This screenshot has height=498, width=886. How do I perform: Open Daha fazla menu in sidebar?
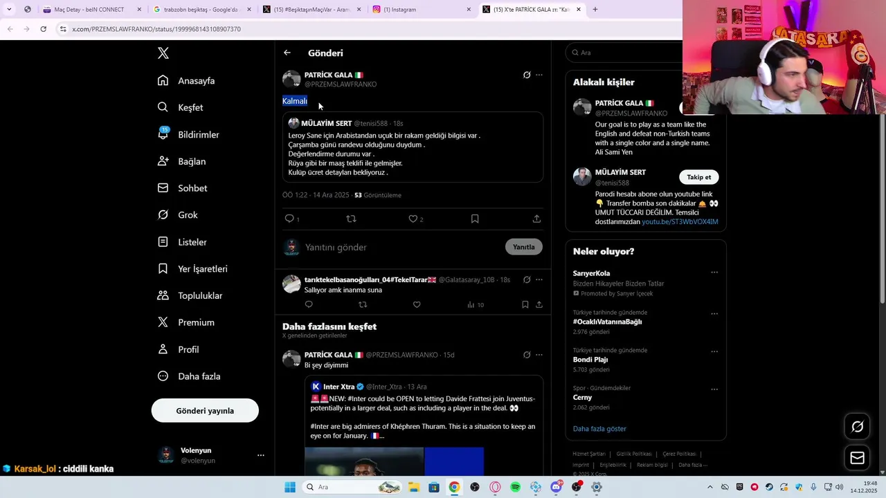coord(189,376)
